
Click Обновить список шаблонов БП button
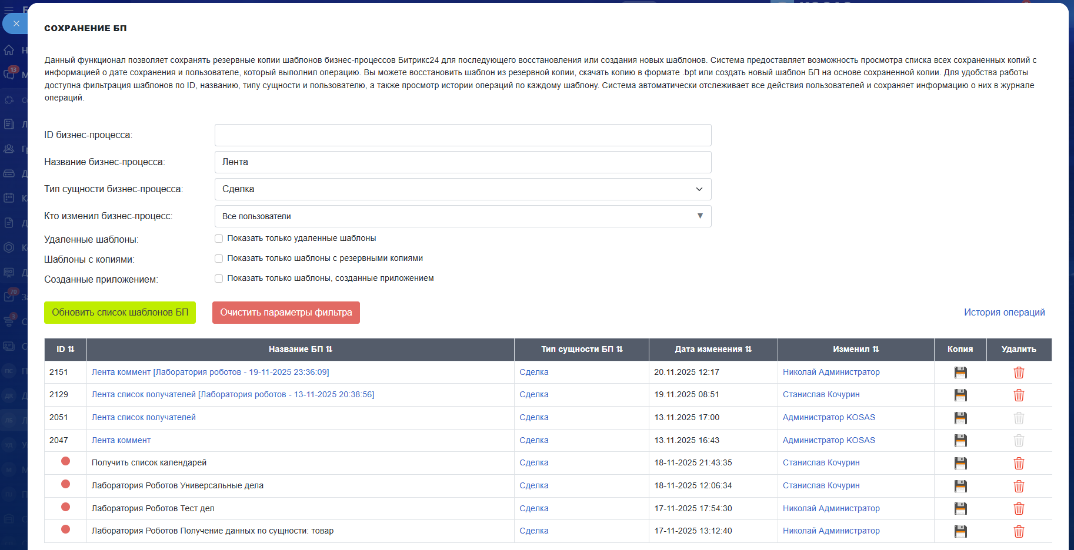click(x=120, y=313)
